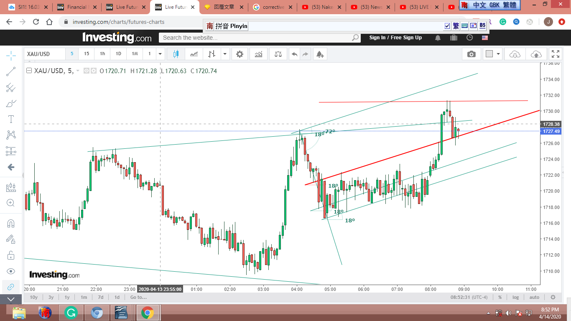The image size is (571, 321).
Task: Click the load chart cloud download icon
Action: click(515, 54)
